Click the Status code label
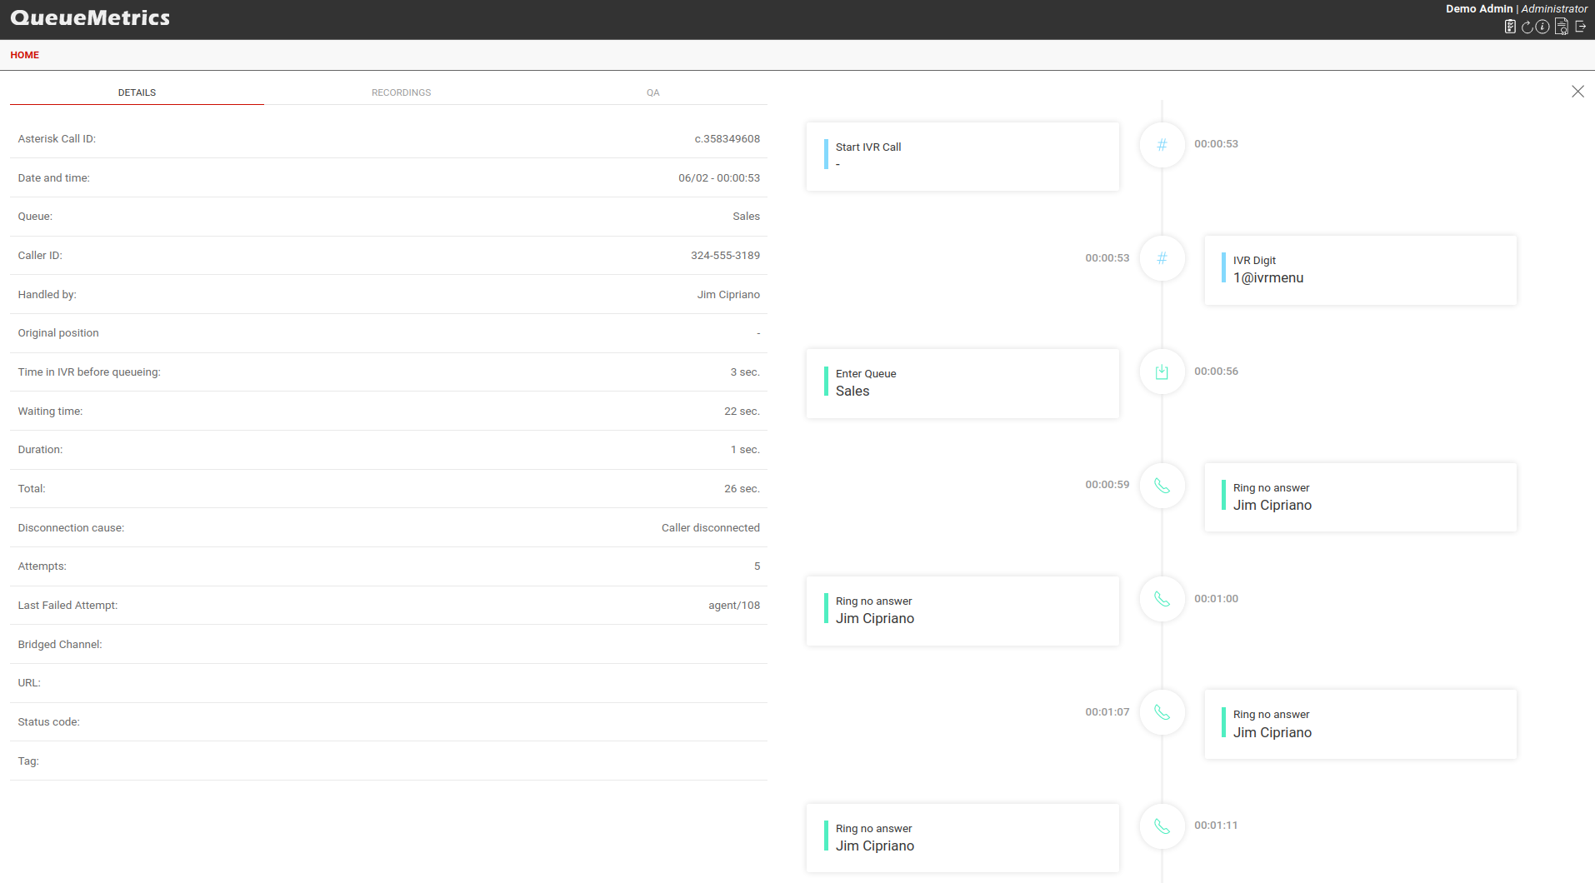1595x883 pixels. point(49,722)
